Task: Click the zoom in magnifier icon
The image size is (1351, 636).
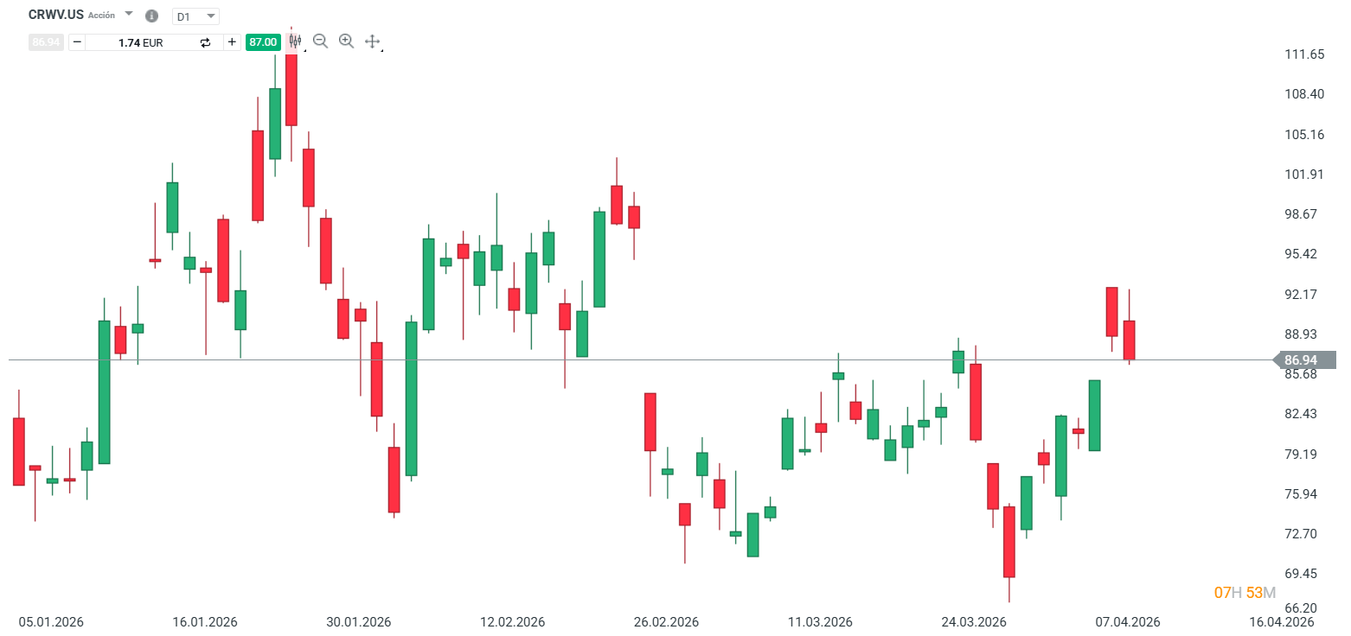Action: coord(346,41)
